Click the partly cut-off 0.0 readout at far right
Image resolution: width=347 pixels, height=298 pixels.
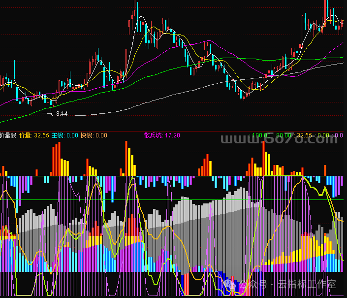coord(339,135)
